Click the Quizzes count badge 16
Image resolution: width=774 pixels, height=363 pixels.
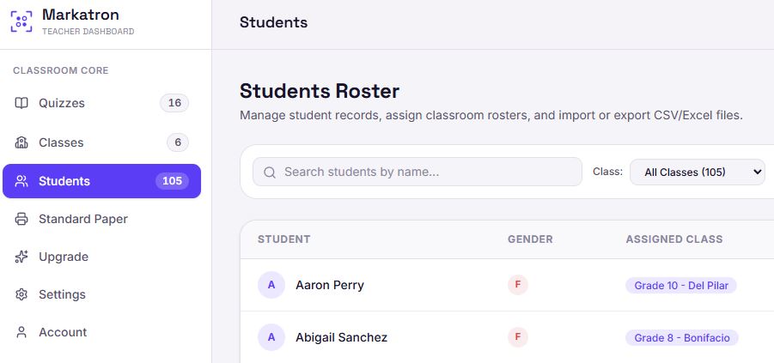click(174, 103)
